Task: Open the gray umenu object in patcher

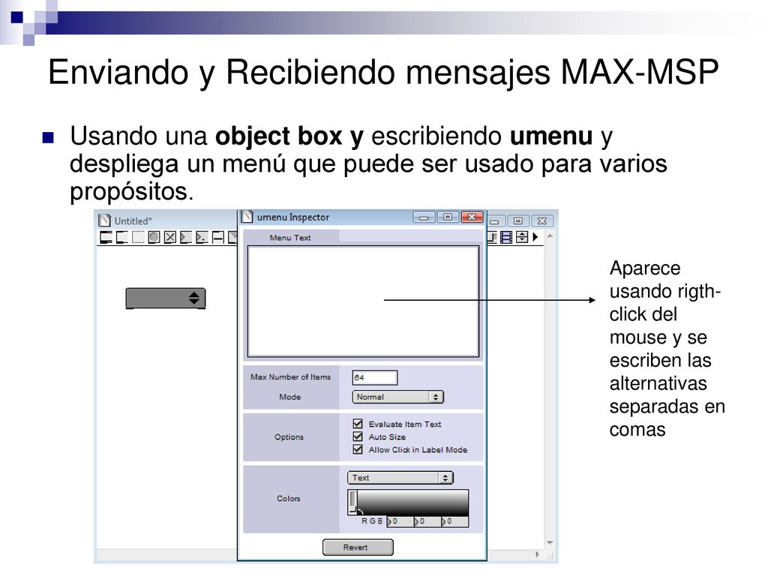Action: pyautogui.click(x=166, y=298)
